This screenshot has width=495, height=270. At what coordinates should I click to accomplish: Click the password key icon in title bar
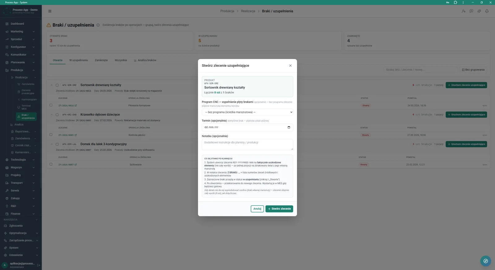point(448,2)
